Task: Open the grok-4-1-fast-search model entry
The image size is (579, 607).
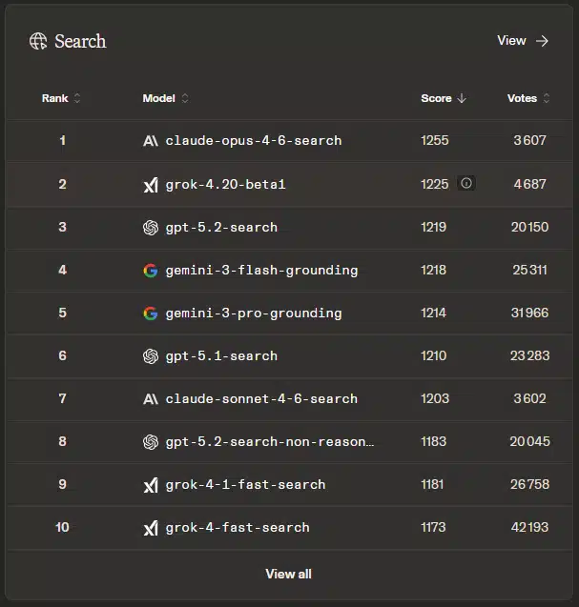Action: pos(245,485)
